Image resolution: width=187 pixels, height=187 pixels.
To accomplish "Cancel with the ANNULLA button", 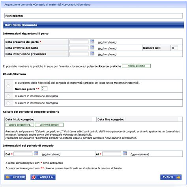I will click(43, 177).
